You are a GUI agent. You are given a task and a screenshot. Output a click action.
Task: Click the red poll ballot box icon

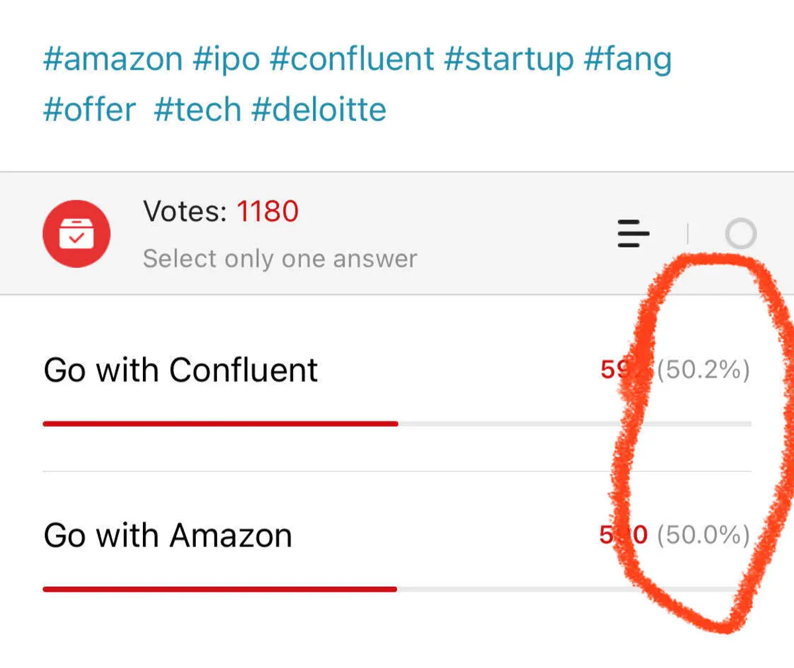[x=76, y=233]
